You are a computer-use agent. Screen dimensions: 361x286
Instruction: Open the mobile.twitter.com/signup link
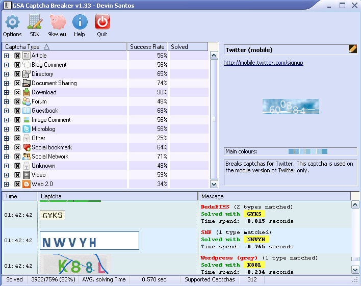(x=263, y=63)
